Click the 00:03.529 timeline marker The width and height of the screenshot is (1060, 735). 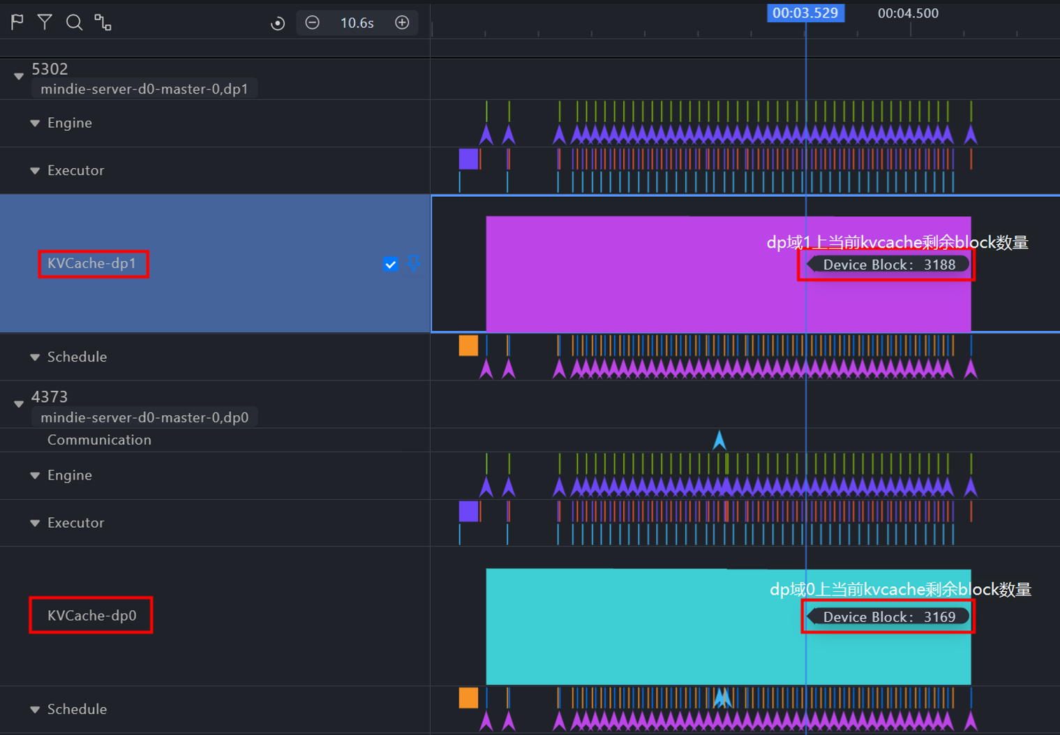[x=805, y=13]
